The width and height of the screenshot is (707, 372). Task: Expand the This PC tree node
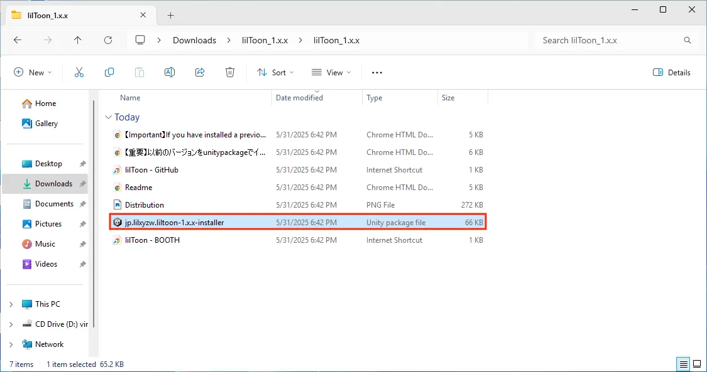(11, 304)
